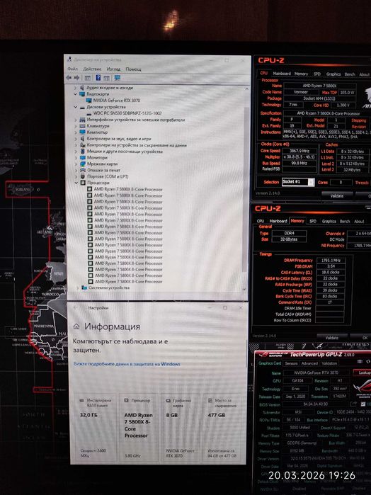The height and width of the screenshot is (495, 371).
Task: Click the monitor icon beside Монитори
Action: pos(83,157)
